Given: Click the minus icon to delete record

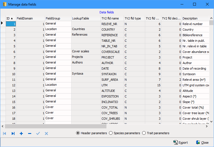Looking at the screenshot, I should [30, 134].
